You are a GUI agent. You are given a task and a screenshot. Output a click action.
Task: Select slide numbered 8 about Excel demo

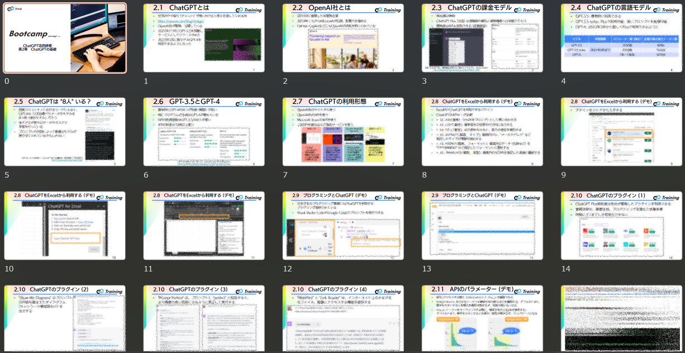click(482, 132)
